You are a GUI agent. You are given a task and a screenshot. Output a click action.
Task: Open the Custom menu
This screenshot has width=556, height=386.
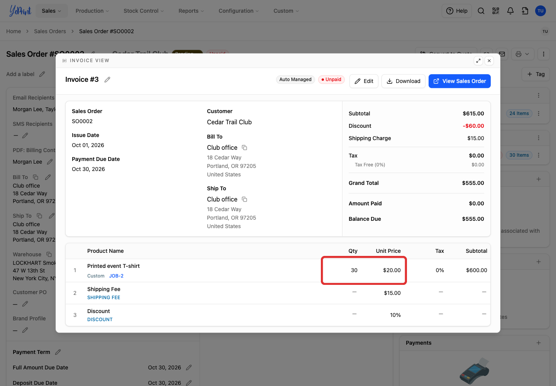(x=286, y=11)
